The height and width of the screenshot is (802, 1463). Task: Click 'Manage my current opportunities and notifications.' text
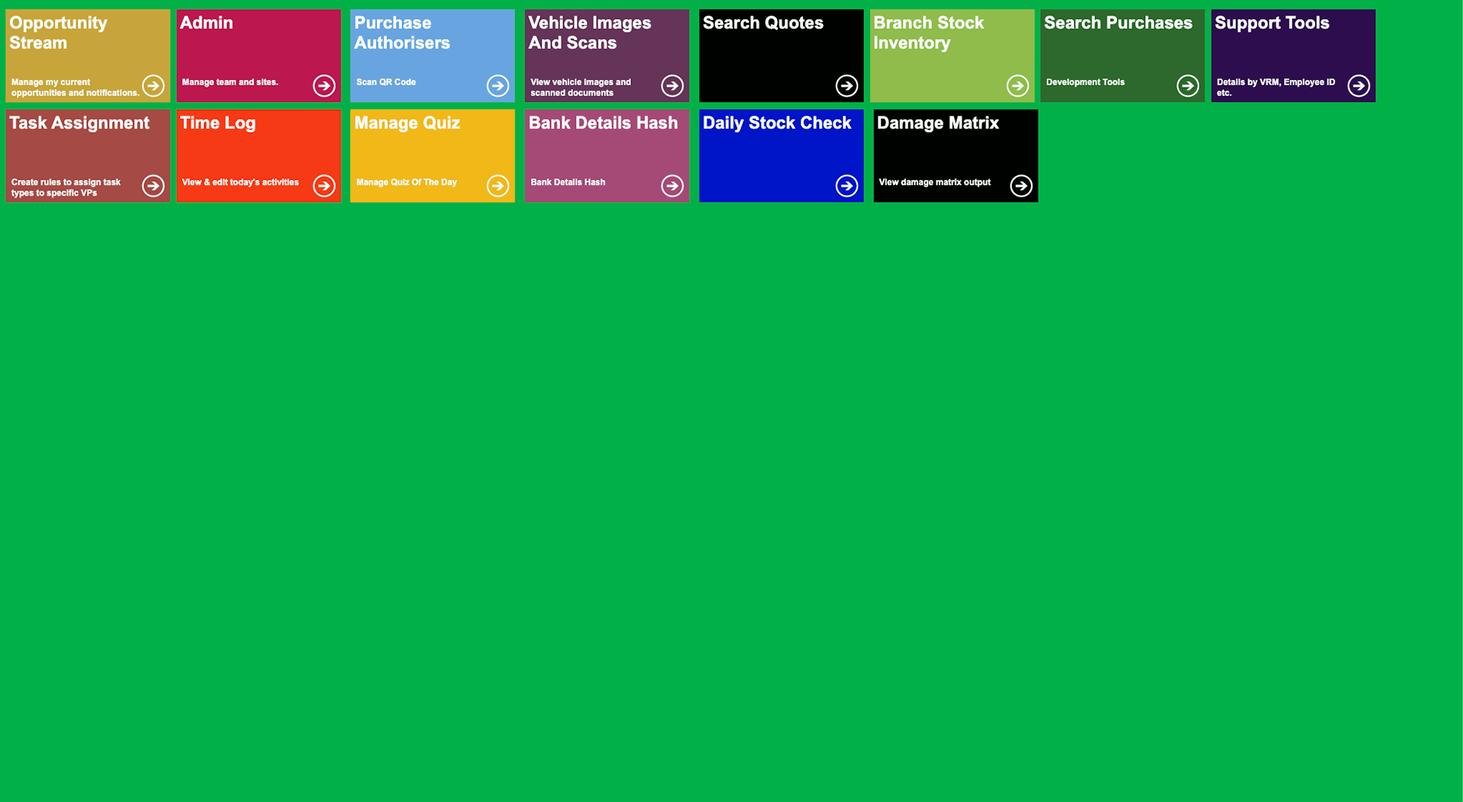75,88
